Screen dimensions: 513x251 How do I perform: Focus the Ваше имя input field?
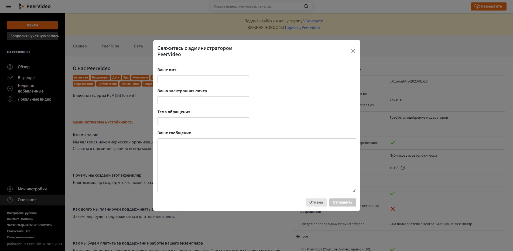click(203, 79)
